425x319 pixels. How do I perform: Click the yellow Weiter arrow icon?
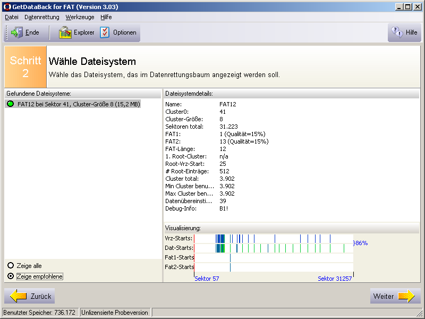(x=406, y=296)
